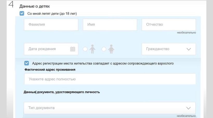Click the Дата рождения date field
The height and width of the screenshot is (118, 213).
(47, 49)
